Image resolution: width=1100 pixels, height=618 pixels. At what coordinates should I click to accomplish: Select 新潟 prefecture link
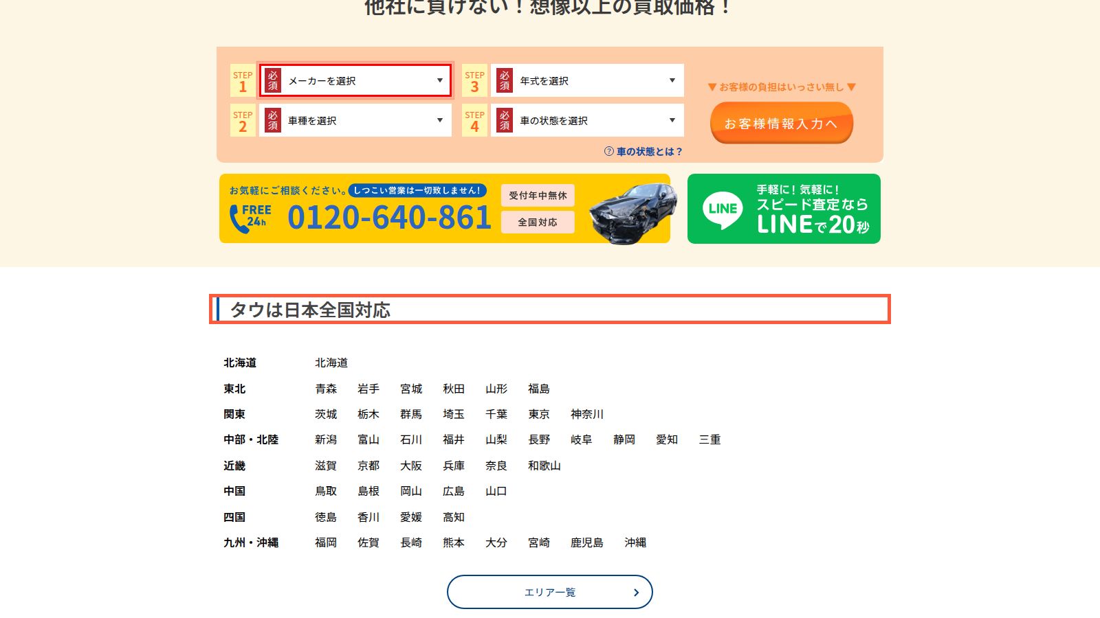(x=326, y=439)
